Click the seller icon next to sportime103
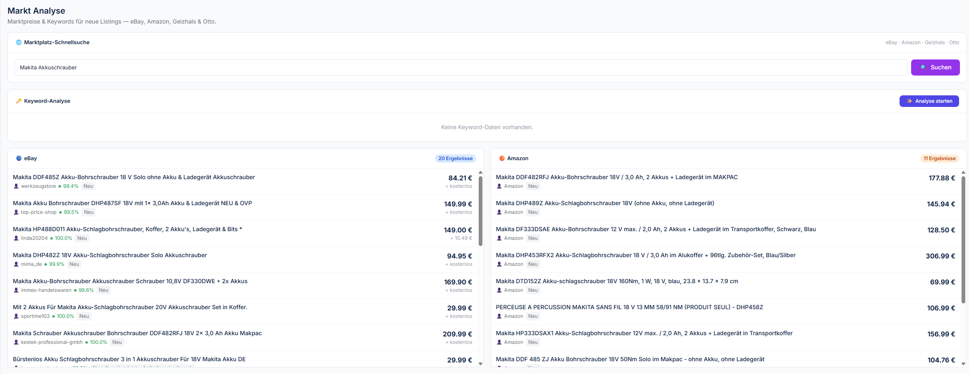The image size is (969, 374). 16,316
